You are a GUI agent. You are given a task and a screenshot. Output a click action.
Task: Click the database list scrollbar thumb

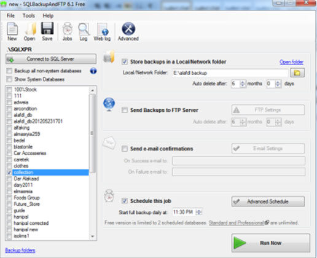click(x=93, y=133)
